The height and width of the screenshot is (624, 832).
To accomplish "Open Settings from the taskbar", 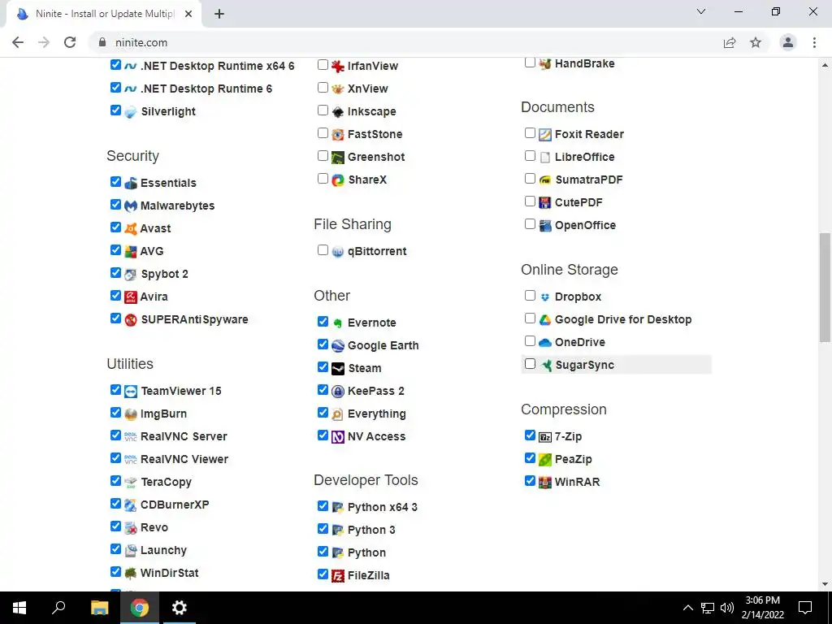I will [x=180, y=608].
